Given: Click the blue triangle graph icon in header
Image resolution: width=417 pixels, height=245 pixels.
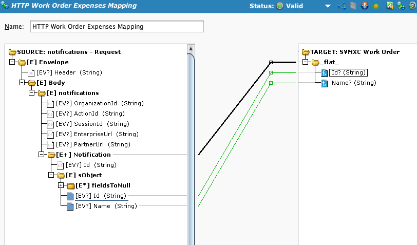Looking at the screenshot, I should click(x=342, y=6).
